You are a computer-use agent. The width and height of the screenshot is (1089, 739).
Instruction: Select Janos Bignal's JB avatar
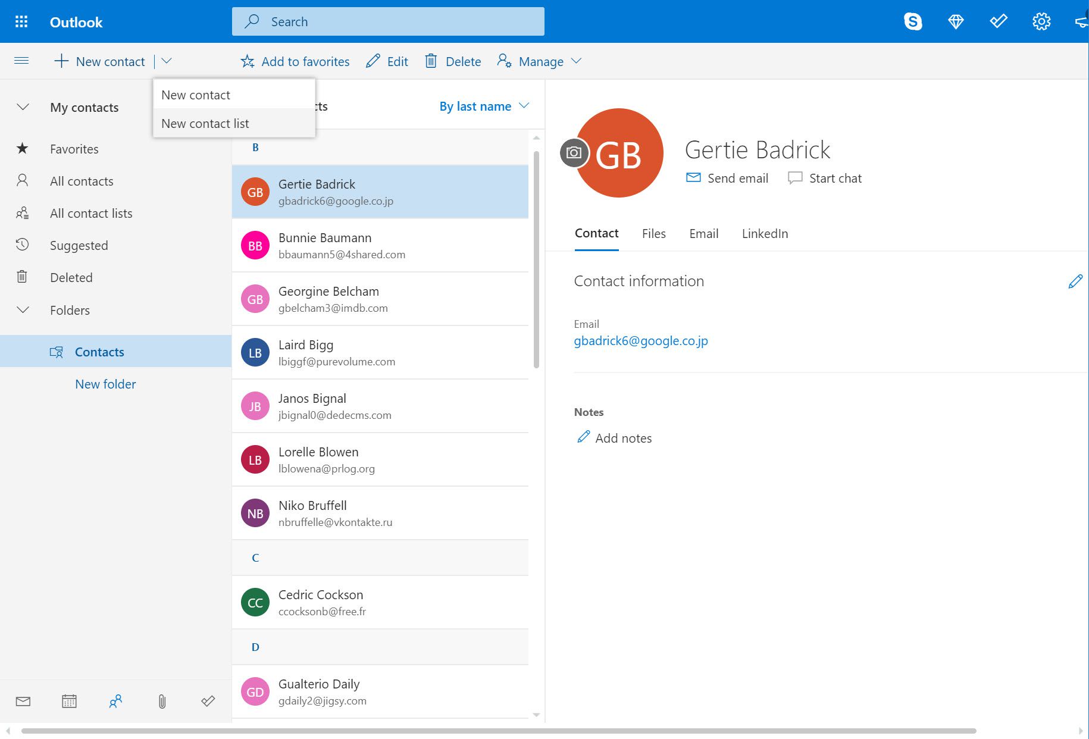255,406
